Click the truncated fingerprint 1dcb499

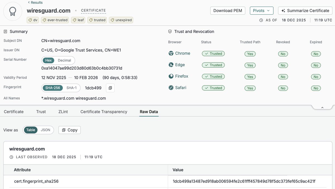point(93,88)
